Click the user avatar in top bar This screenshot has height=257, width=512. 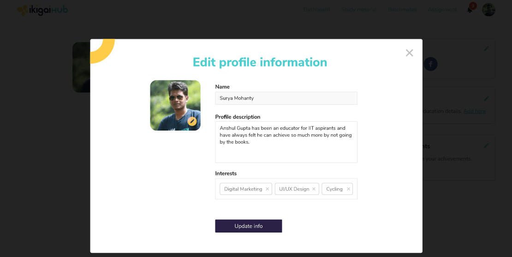(488, 10)
